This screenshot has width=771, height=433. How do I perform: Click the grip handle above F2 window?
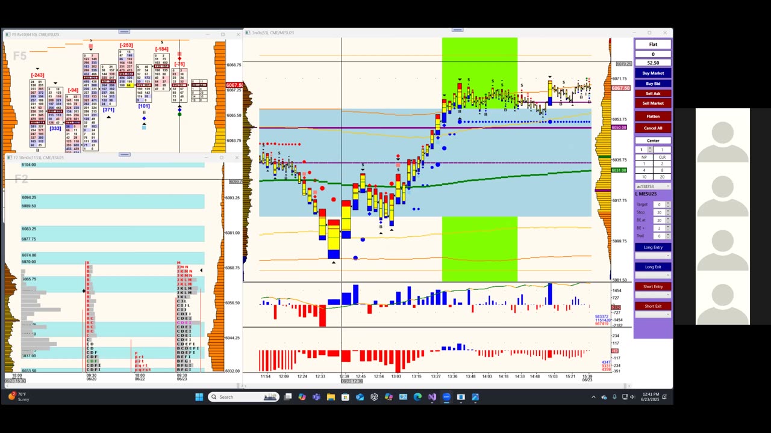(125, 155)
